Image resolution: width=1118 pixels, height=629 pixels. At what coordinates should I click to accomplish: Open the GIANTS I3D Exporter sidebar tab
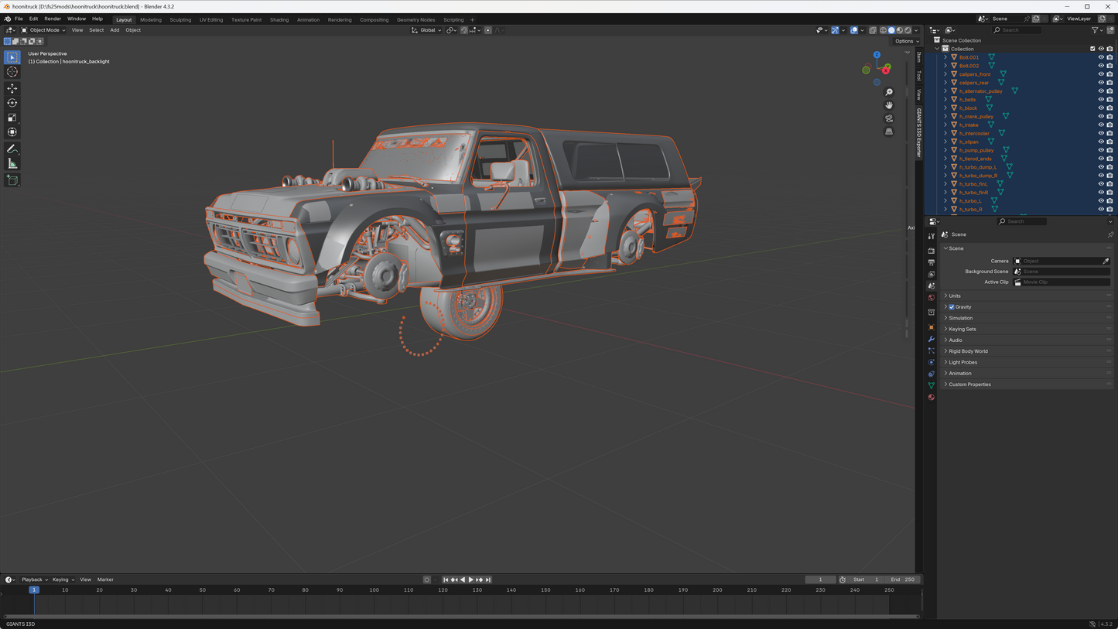click(919, 133)
